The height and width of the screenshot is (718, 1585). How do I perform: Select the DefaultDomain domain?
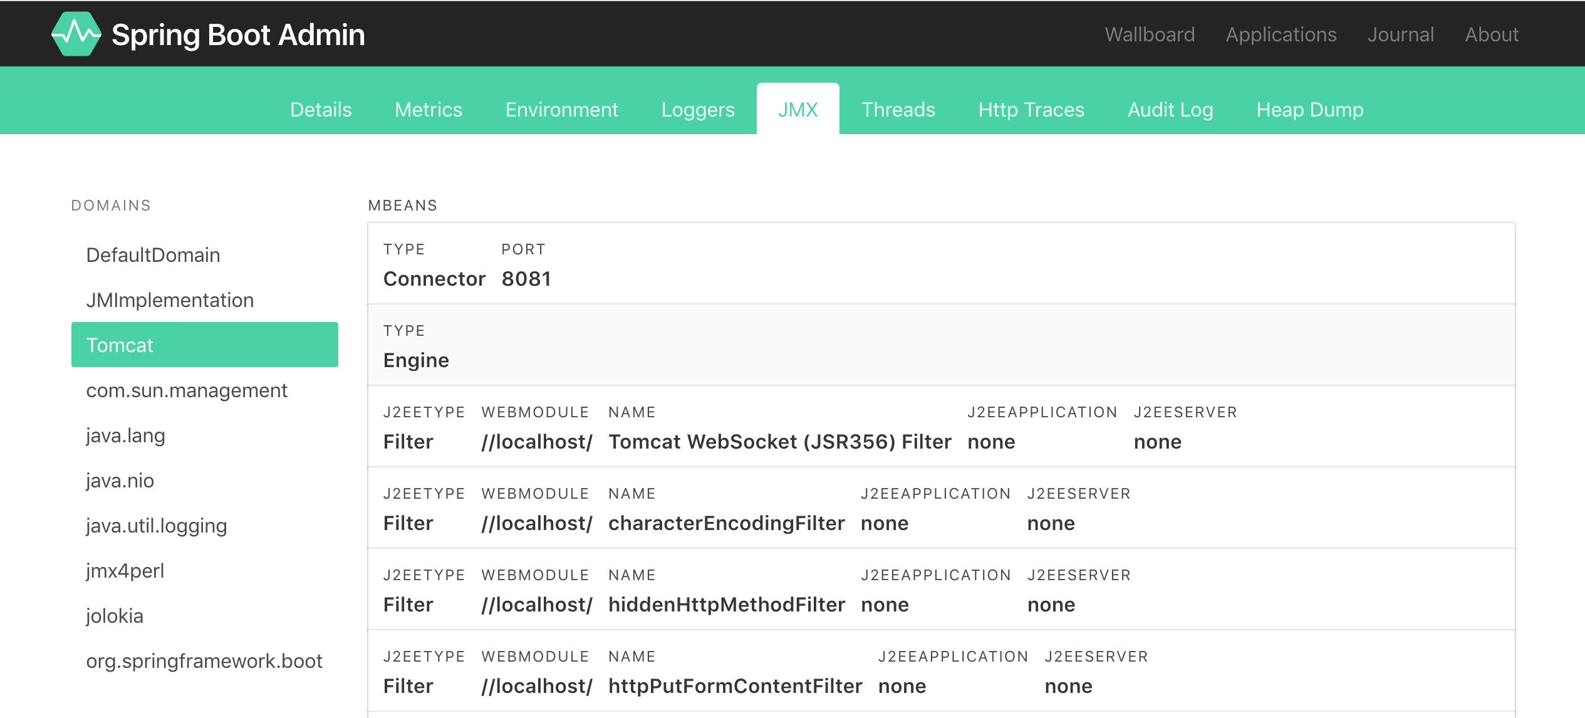[205, 255]
